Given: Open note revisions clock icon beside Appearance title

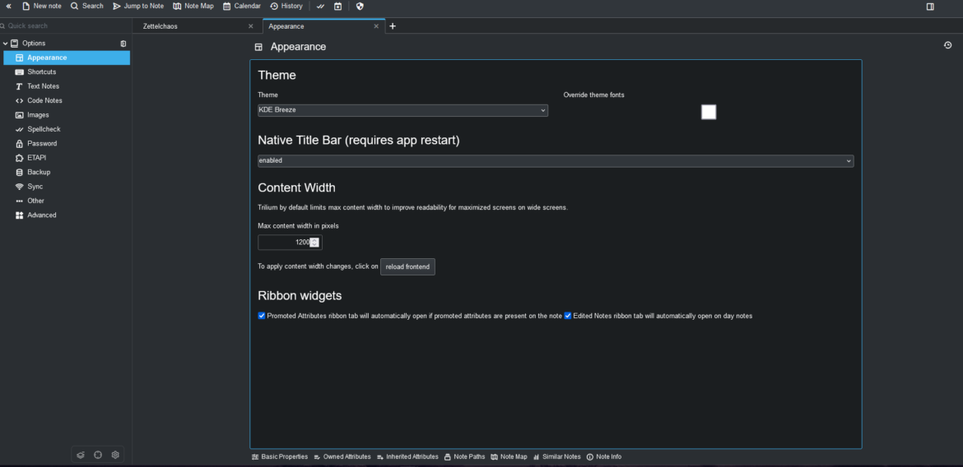Looking at the screenshot, I should (x=947, y=44).
